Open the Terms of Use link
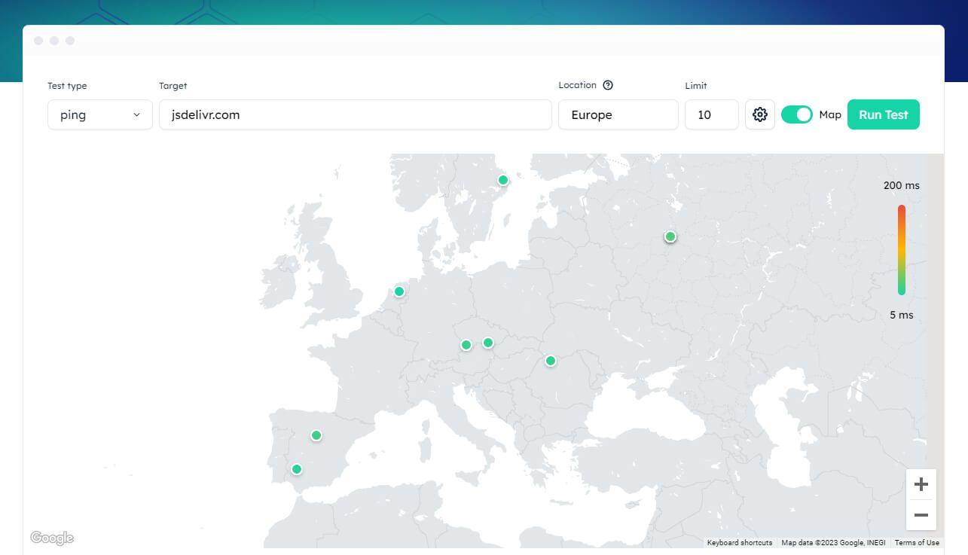The image size is (968, 555). coord(917,543)
